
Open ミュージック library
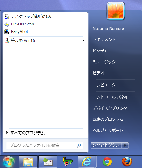tap(104, 62)
